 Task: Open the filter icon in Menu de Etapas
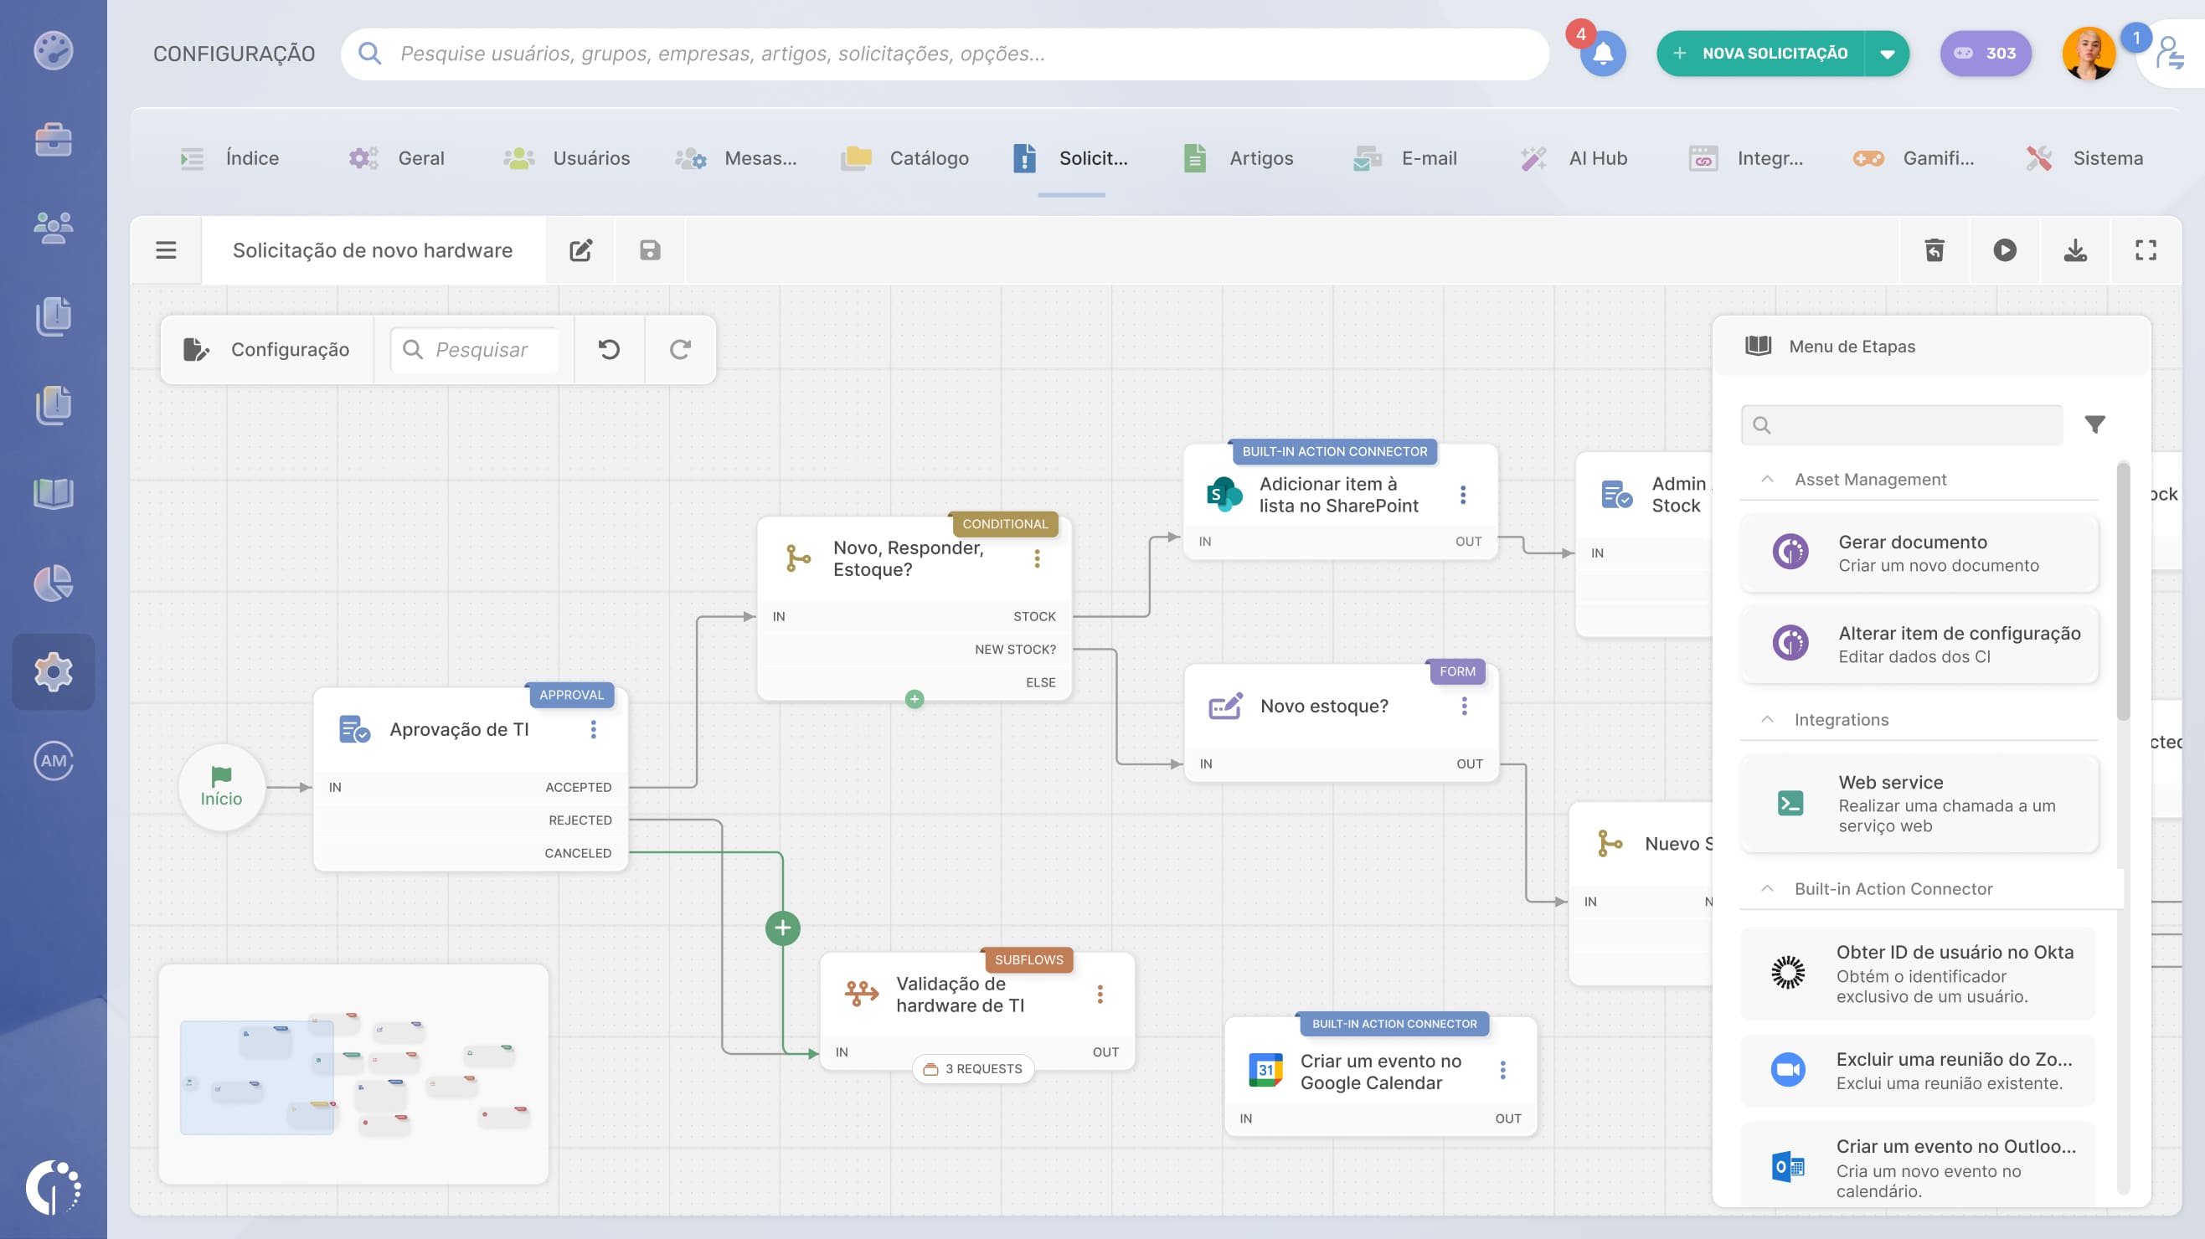click(2095, 424)
